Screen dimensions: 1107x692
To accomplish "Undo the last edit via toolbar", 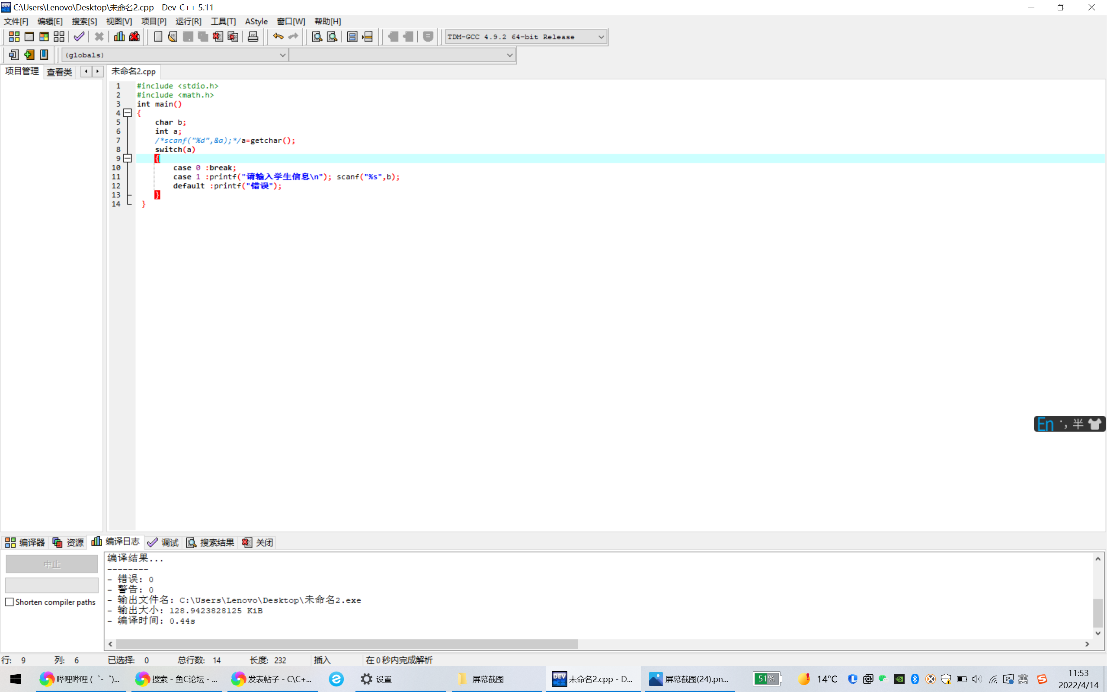I will 278,37.
